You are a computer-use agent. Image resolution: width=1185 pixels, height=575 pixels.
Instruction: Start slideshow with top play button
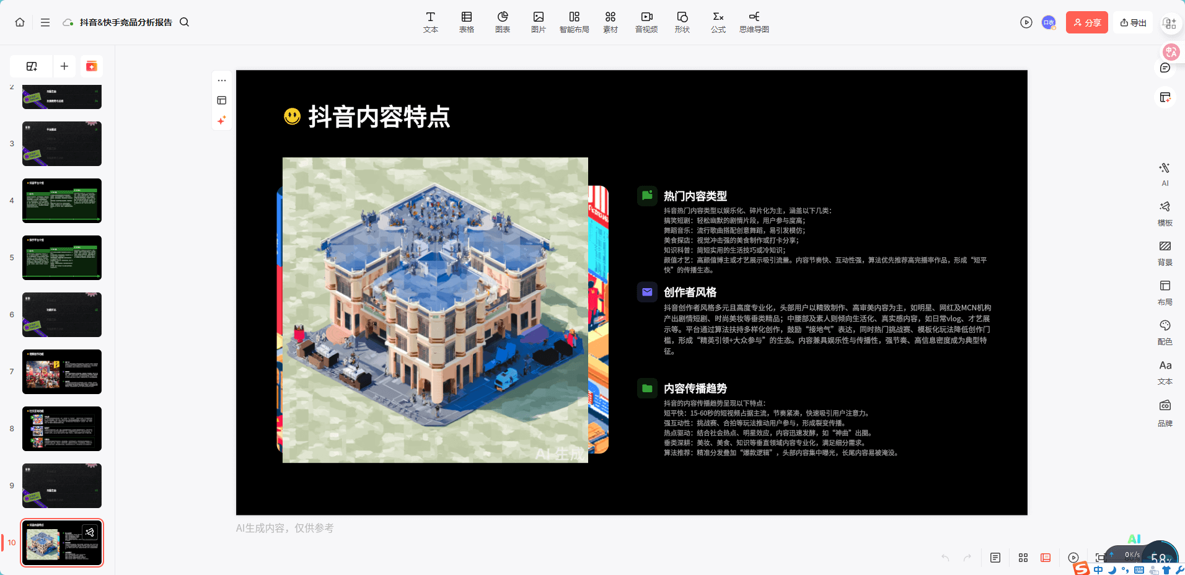pos(1026,22)
